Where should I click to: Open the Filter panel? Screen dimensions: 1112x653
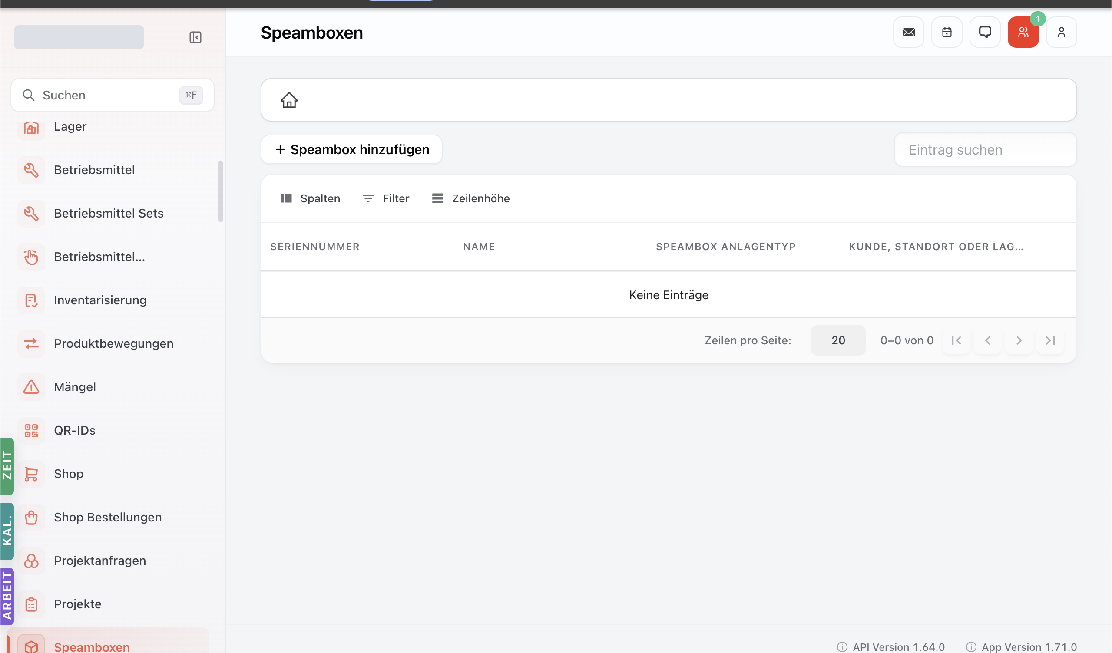tap(386, 198)
